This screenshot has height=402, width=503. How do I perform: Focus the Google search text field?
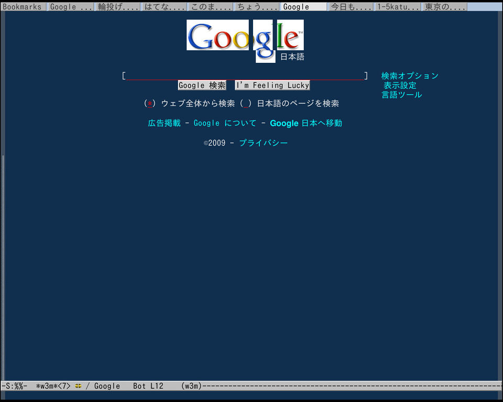(x=245, y=76)
